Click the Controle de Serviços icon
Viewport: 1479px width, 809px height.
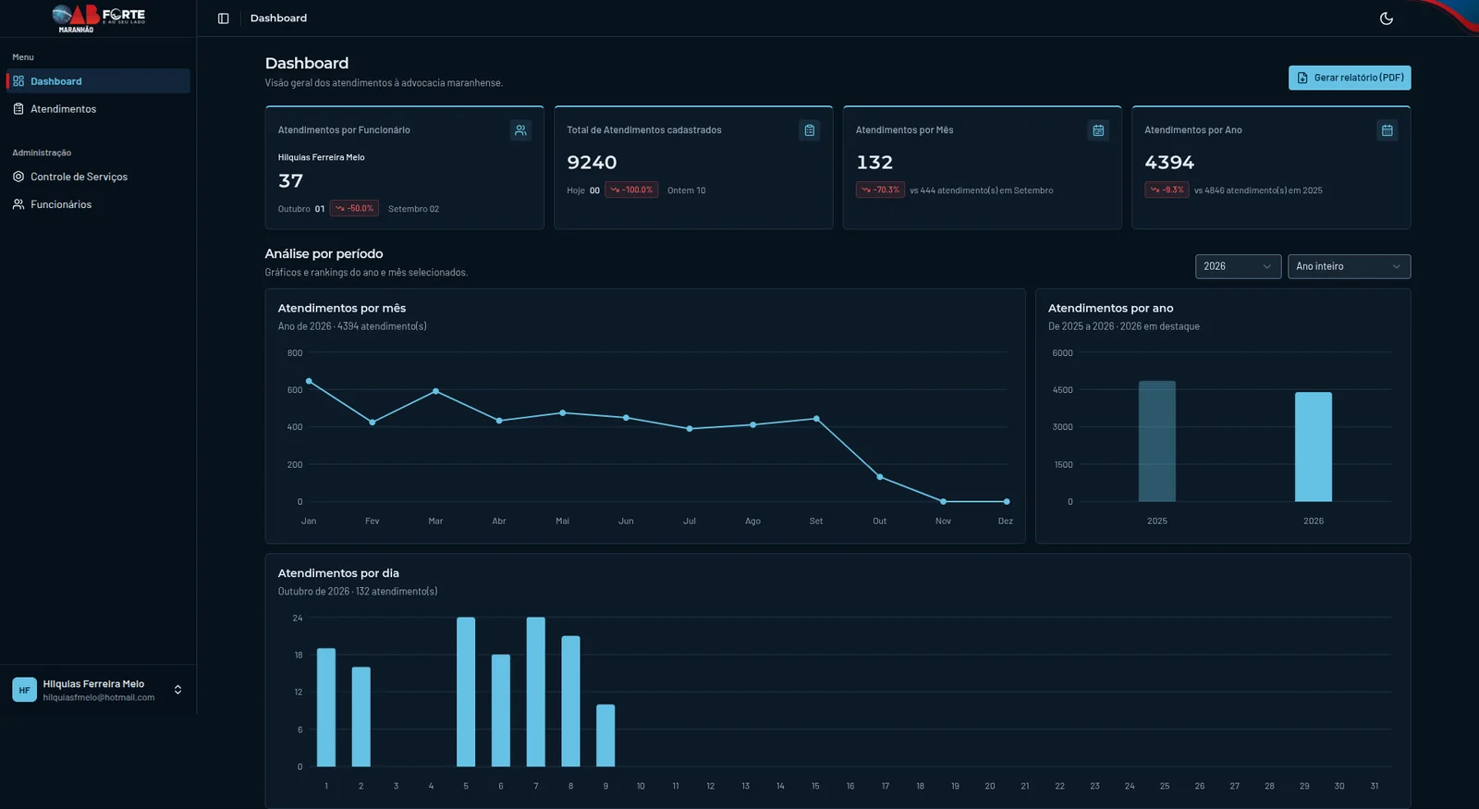pos(18,177)
